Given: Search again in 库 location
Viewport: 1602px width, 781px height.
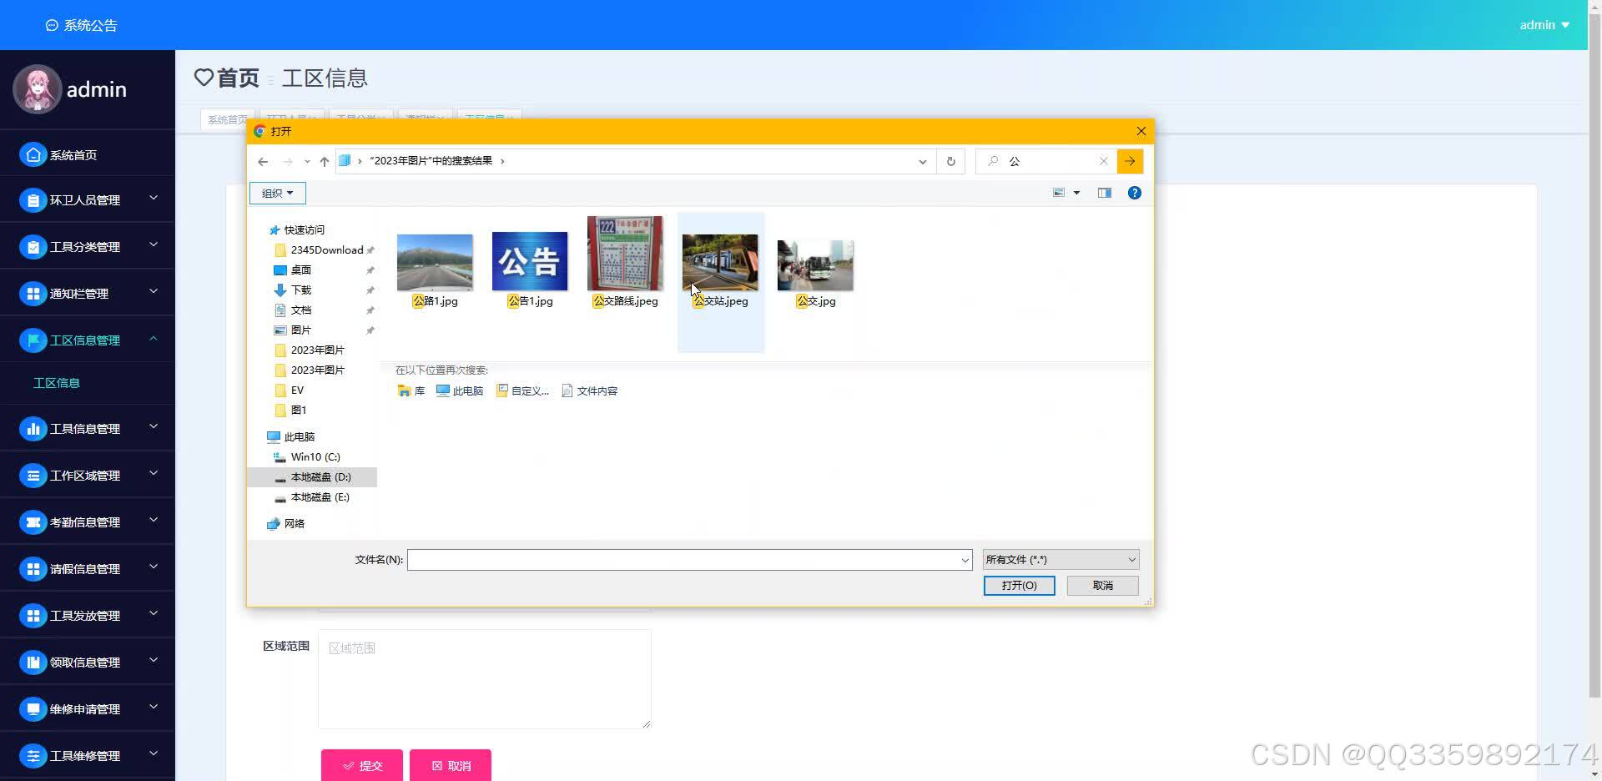Looking at the screenshot, I should point(411,390).
